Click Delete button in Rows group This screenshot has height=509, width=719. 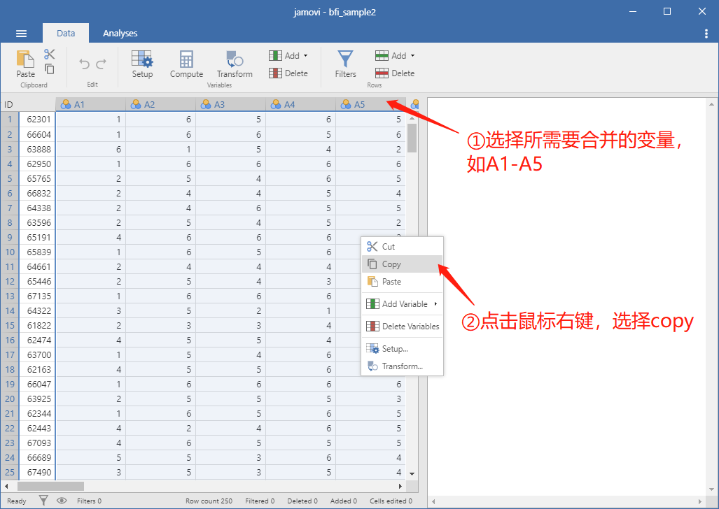click(395, 73)
